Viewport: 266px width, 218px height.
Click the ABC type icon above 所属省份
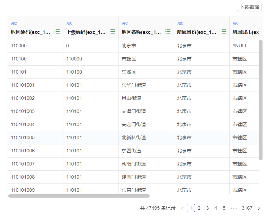[180, 23]
